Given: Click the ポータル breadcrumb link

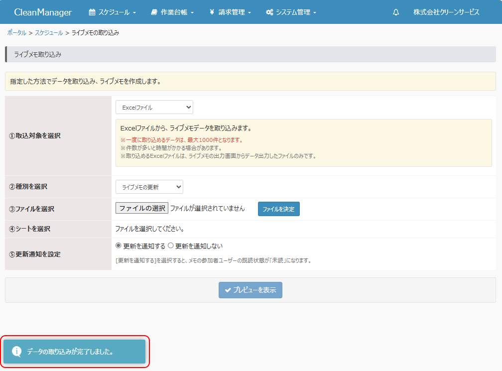Looking at the screenshot, I should pos(16,33).
